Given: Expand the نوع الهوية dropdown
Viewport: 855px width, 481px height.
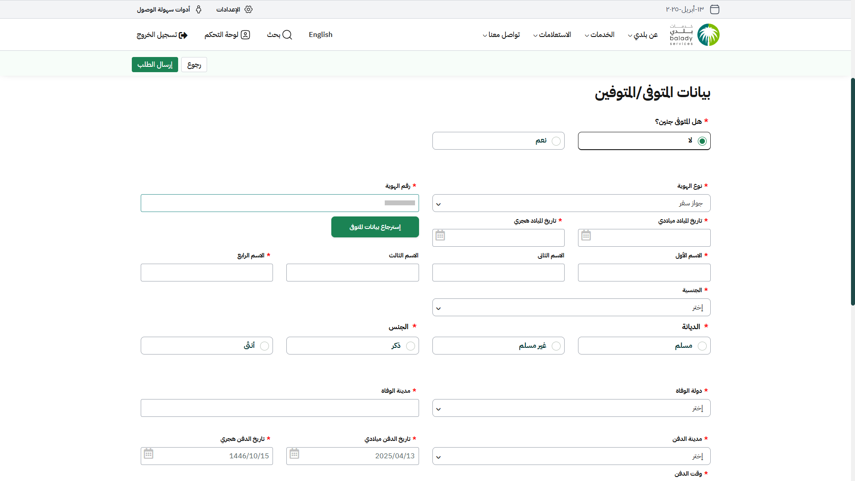Looking at the screenshot, I should pyautogui.click(x=571, y=204).
